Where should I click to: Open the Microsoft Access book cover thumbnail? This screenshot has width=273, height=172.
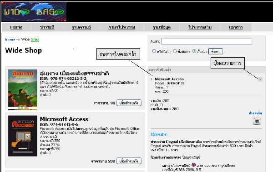tap(23, 136)
